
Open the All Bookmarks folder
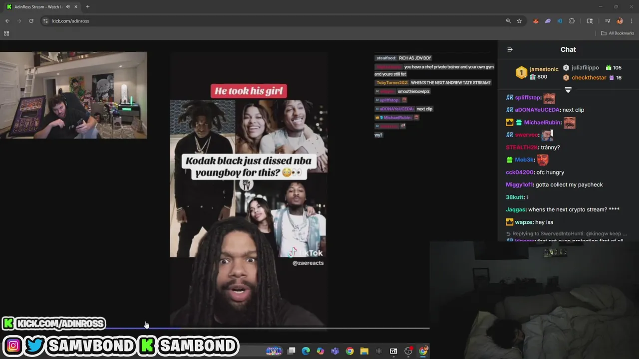(618, 33)
